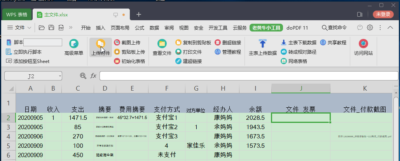Click 主表下载数据 download data
The height and width of the screenshot is (161, 400).
(x=298, y=42)
